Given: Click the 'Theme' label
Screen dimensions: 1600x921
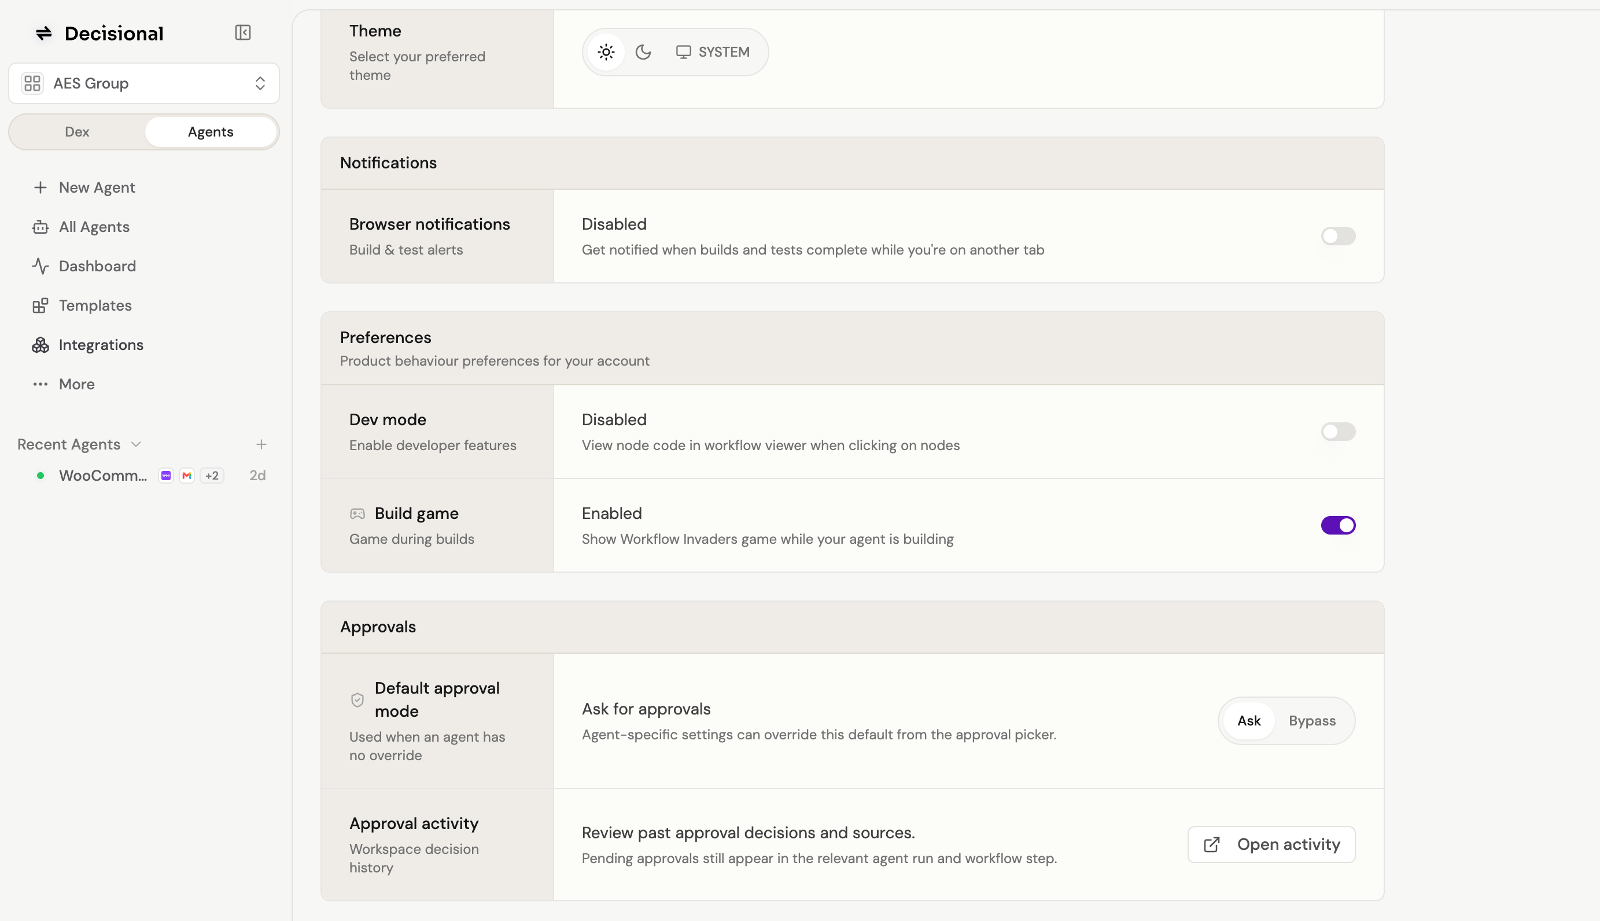Looking at the screenshot, I should 375,30.
